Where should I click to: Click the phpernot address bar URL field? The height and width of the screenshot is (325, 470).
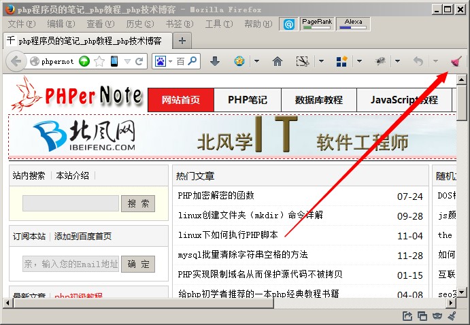(57, 61)
